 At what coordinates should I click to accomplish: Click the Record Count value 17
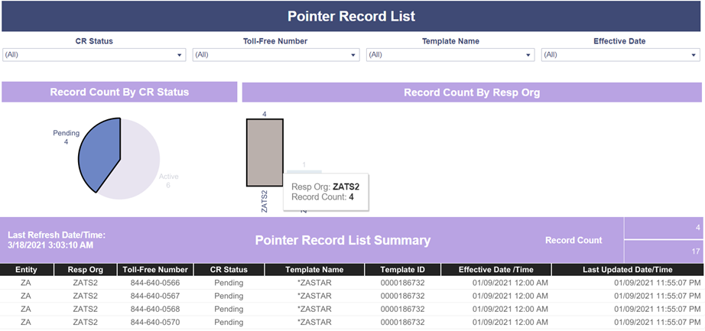tap(697, 251)
